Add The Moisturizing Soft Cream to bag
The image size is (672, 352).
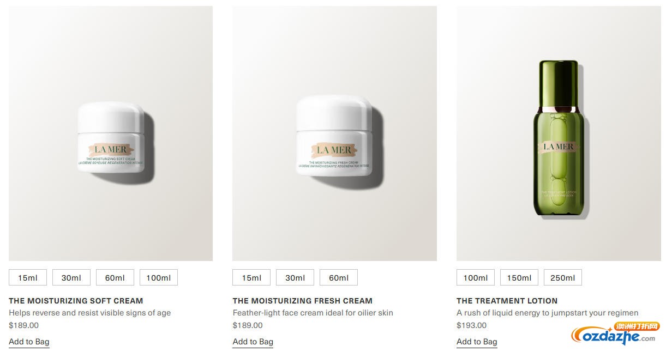[29, 342]
